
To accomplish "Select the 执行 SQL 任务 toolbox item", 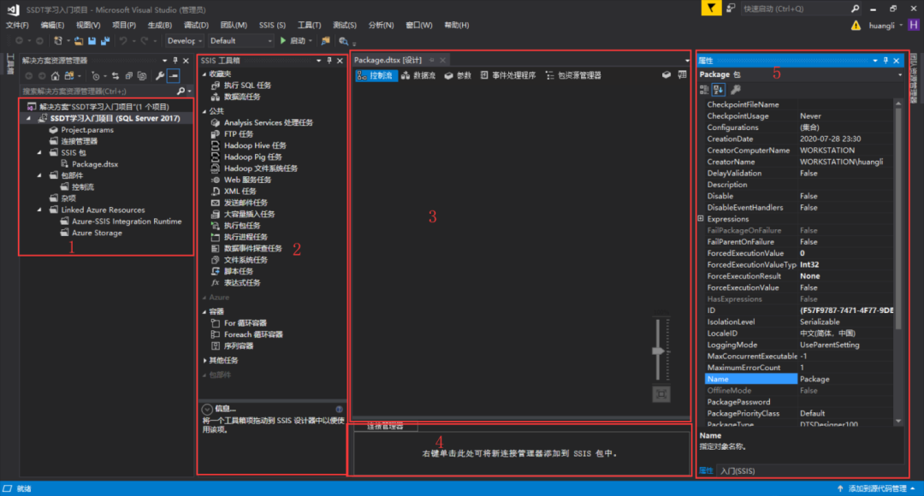I will (x=247, y=86).
